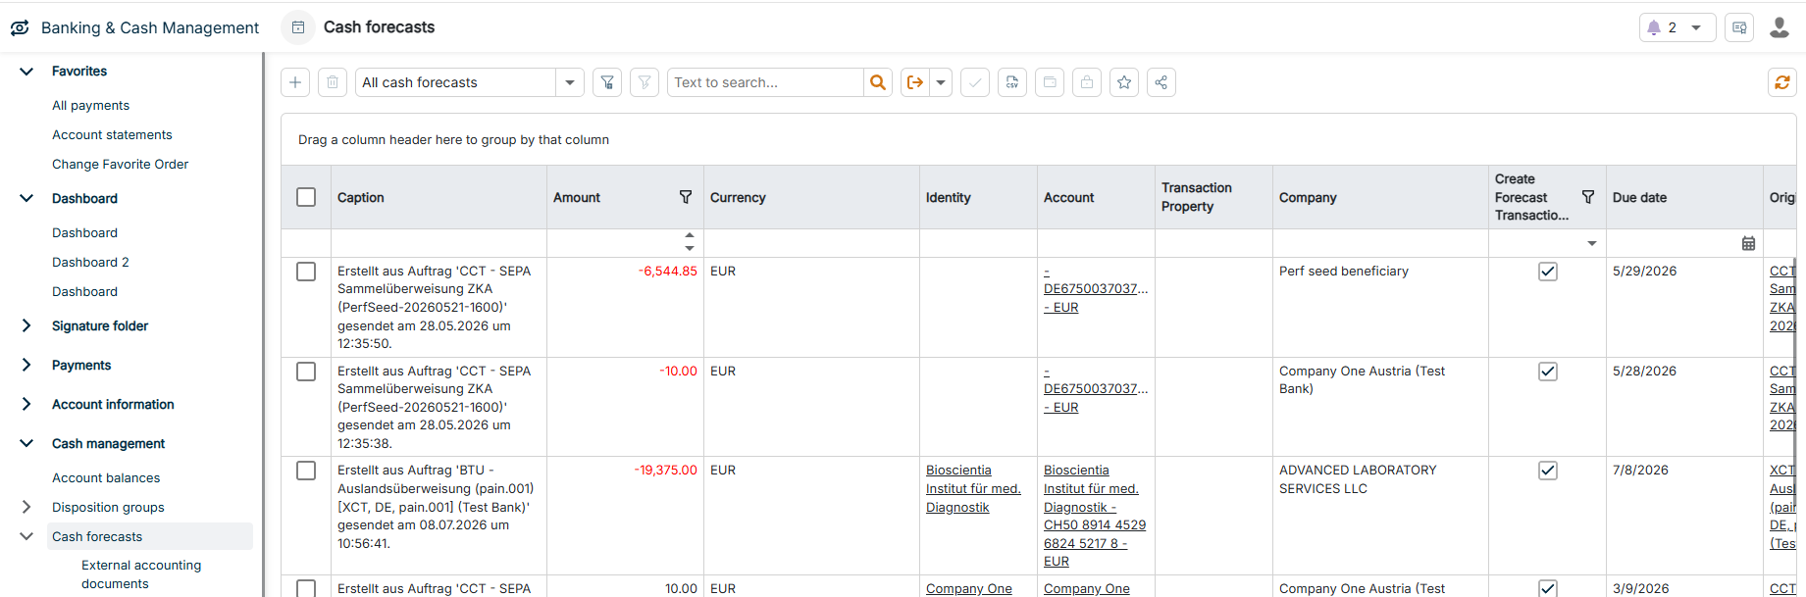Click the Create Forecast Transaction filter icon
Viewport: 1806px width, 597px height.
(x=1588, y=197)
